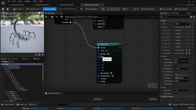
Task: Click the CLEAR button
Action: pos(153,99)
